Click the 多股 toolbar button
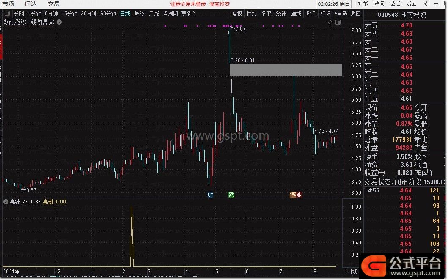The width and height of the screenshot is (448, 280). tap(266, 14)
